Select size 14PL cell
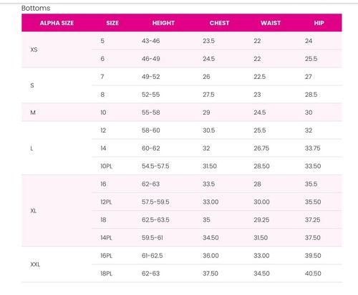 point(106,238)
